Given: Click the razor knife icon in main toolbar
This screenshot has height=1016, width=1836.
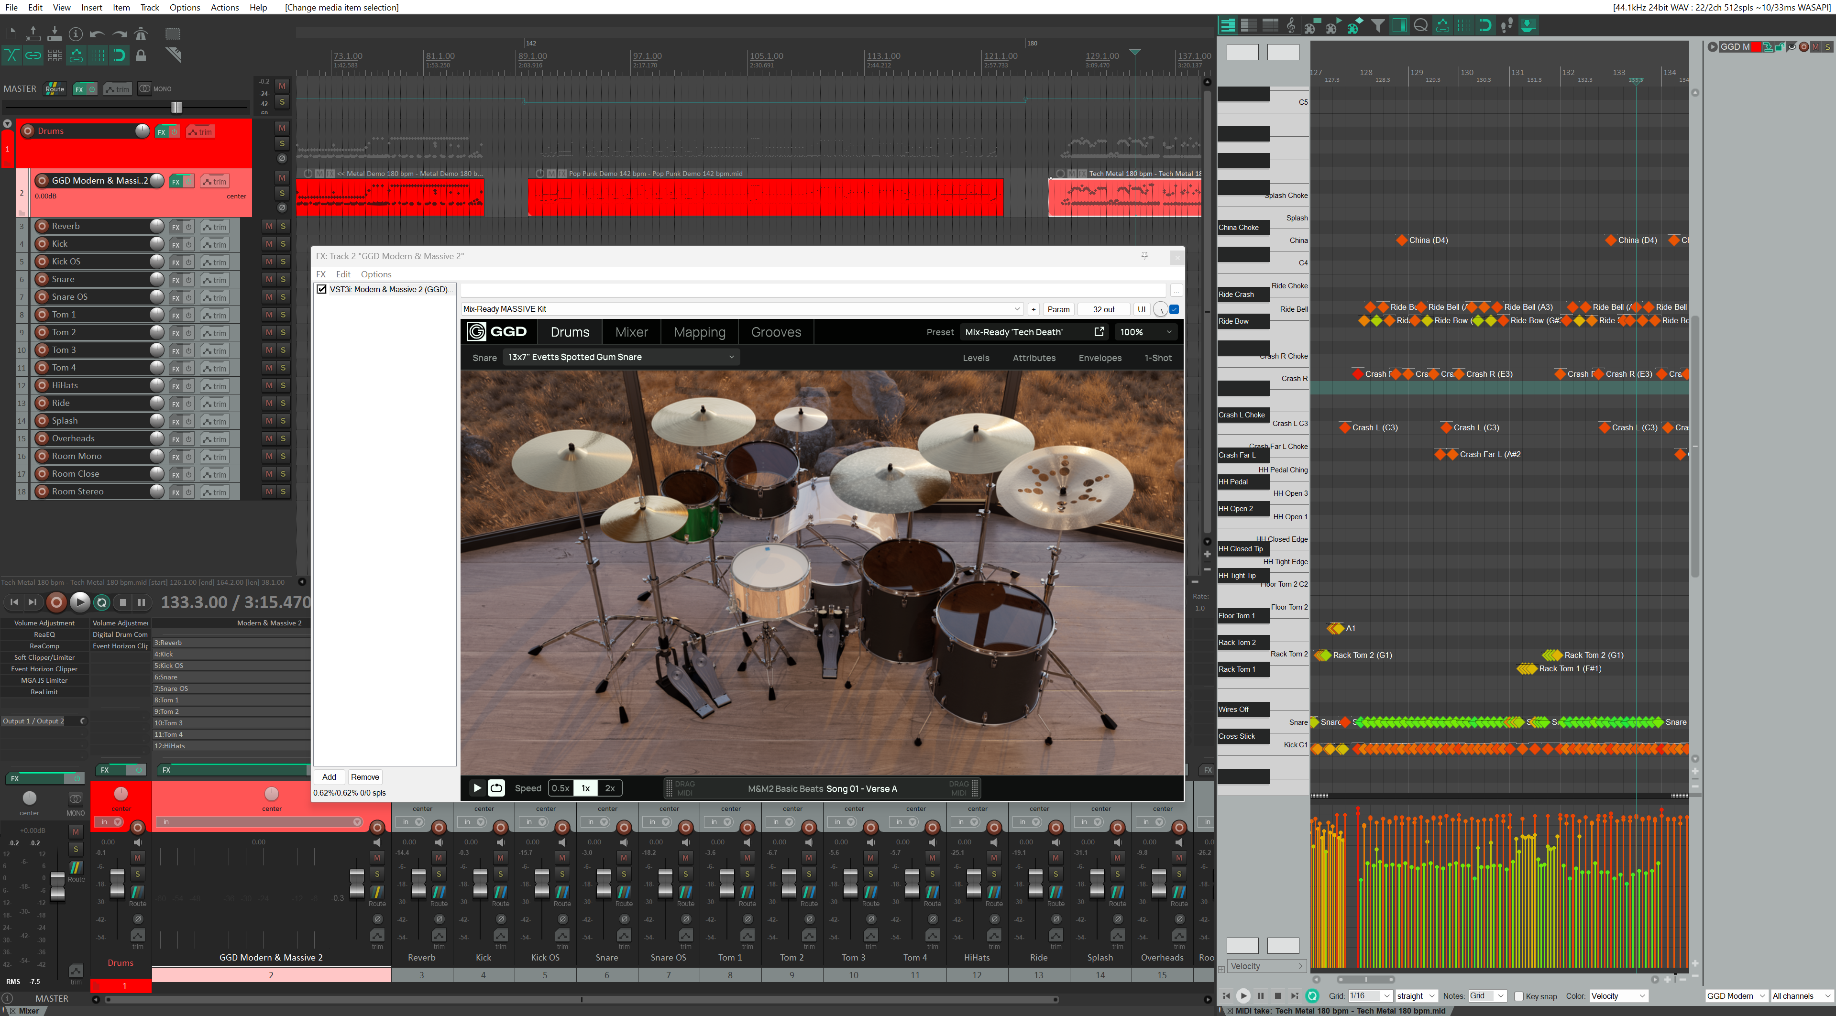Looking at the screenshot, I should click(173, 55).
